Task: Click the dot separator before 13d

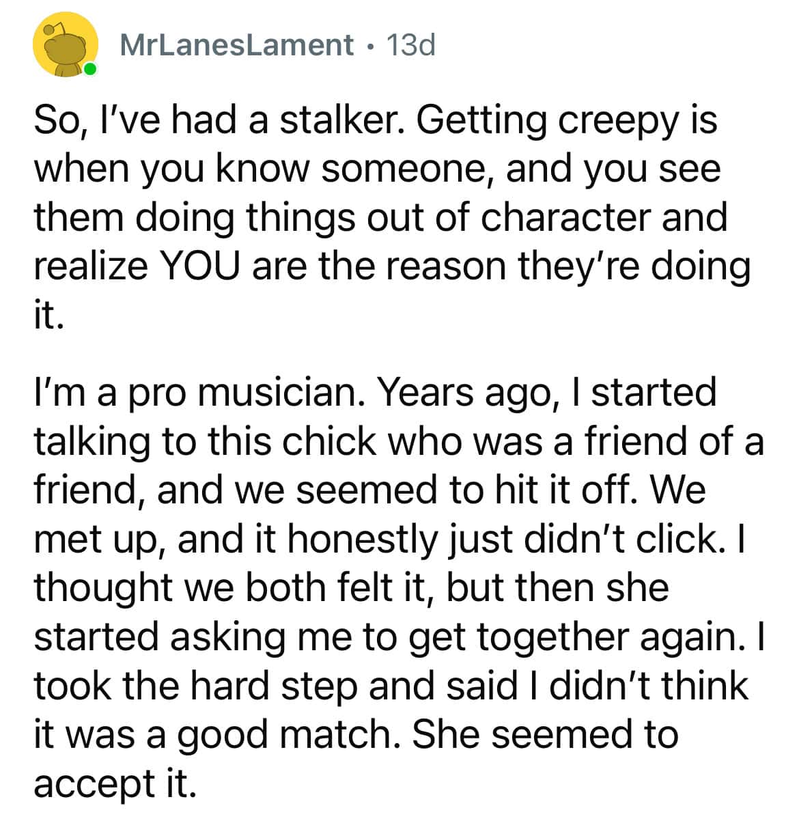Action: tap(369, 46)
